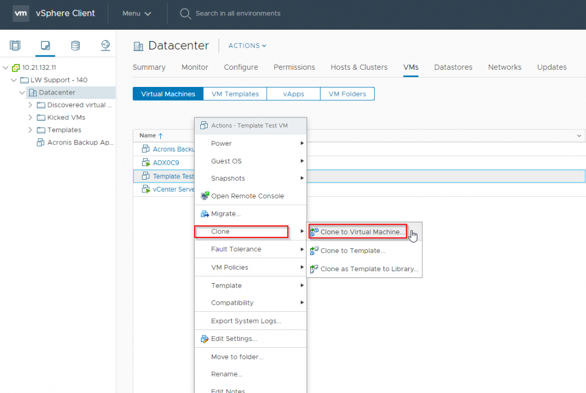Open the vSphere Menu dropdown
Viewport: 586px width, 393px height.
(137, 13)
